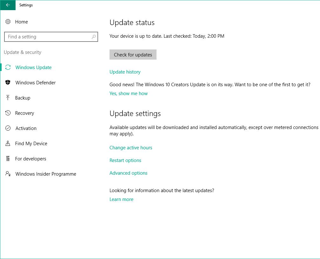Click the Activation check-circle icon
Viewport: 320px width, 259px height.
tap(8, 128)
